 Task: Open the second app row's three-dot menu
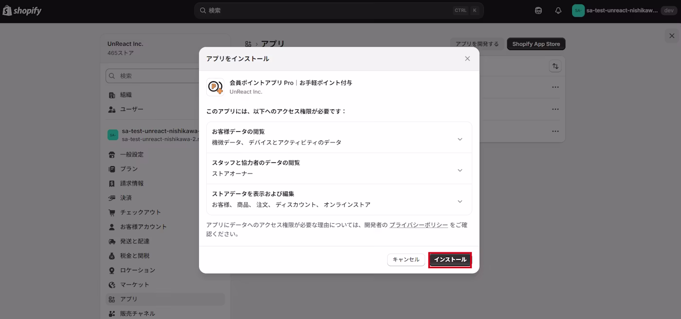pyautogui.click(x=555, y=109)
